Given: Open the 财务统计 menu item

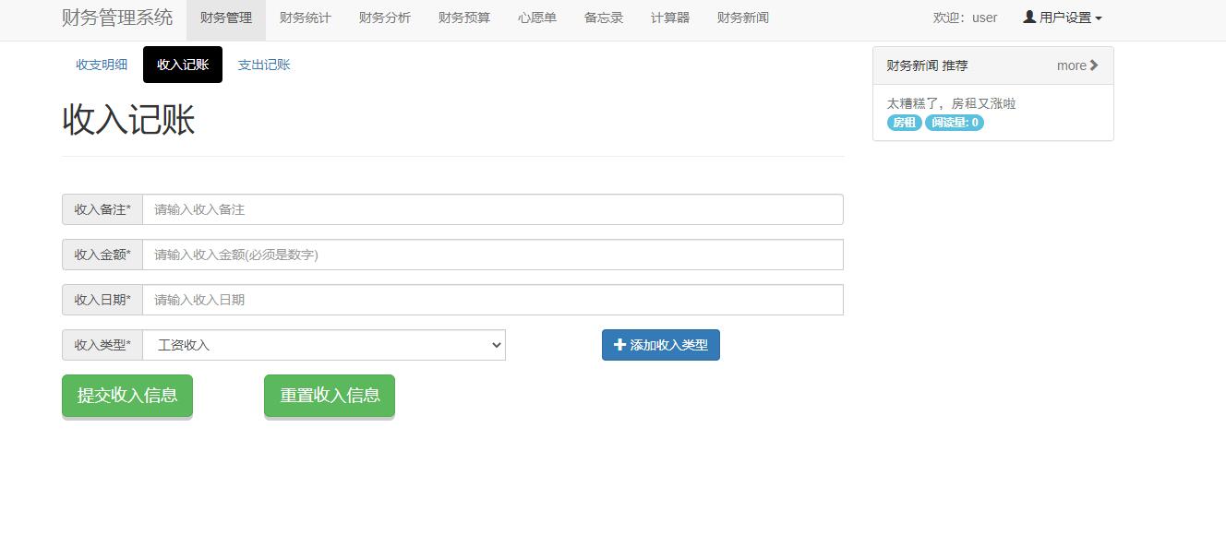Looking at the screenshot, I should (306, 18).
